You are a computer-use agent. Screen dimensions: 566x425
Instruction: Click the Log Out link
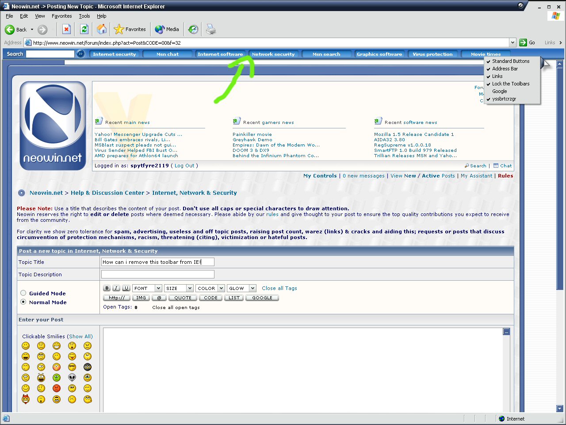coord(184,166)
